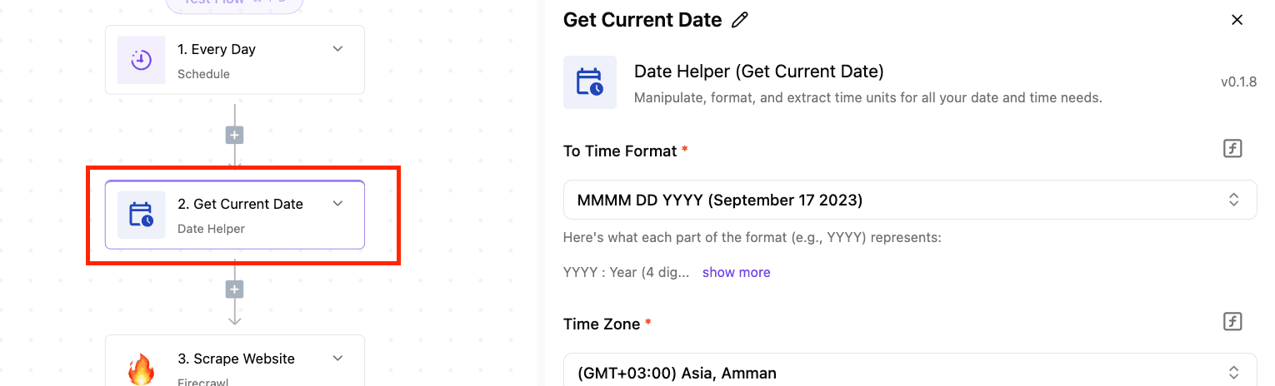Close the Get Current Date side panel
This screenshot has height=386, width=1275.
[x=1237, y=20]
